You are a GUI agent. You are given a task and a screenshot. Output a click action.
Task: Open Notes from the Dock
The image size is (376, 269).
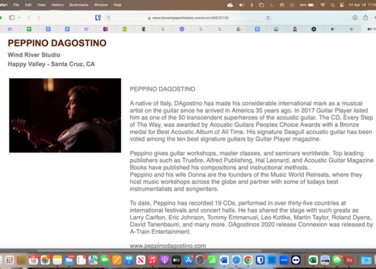57,260
